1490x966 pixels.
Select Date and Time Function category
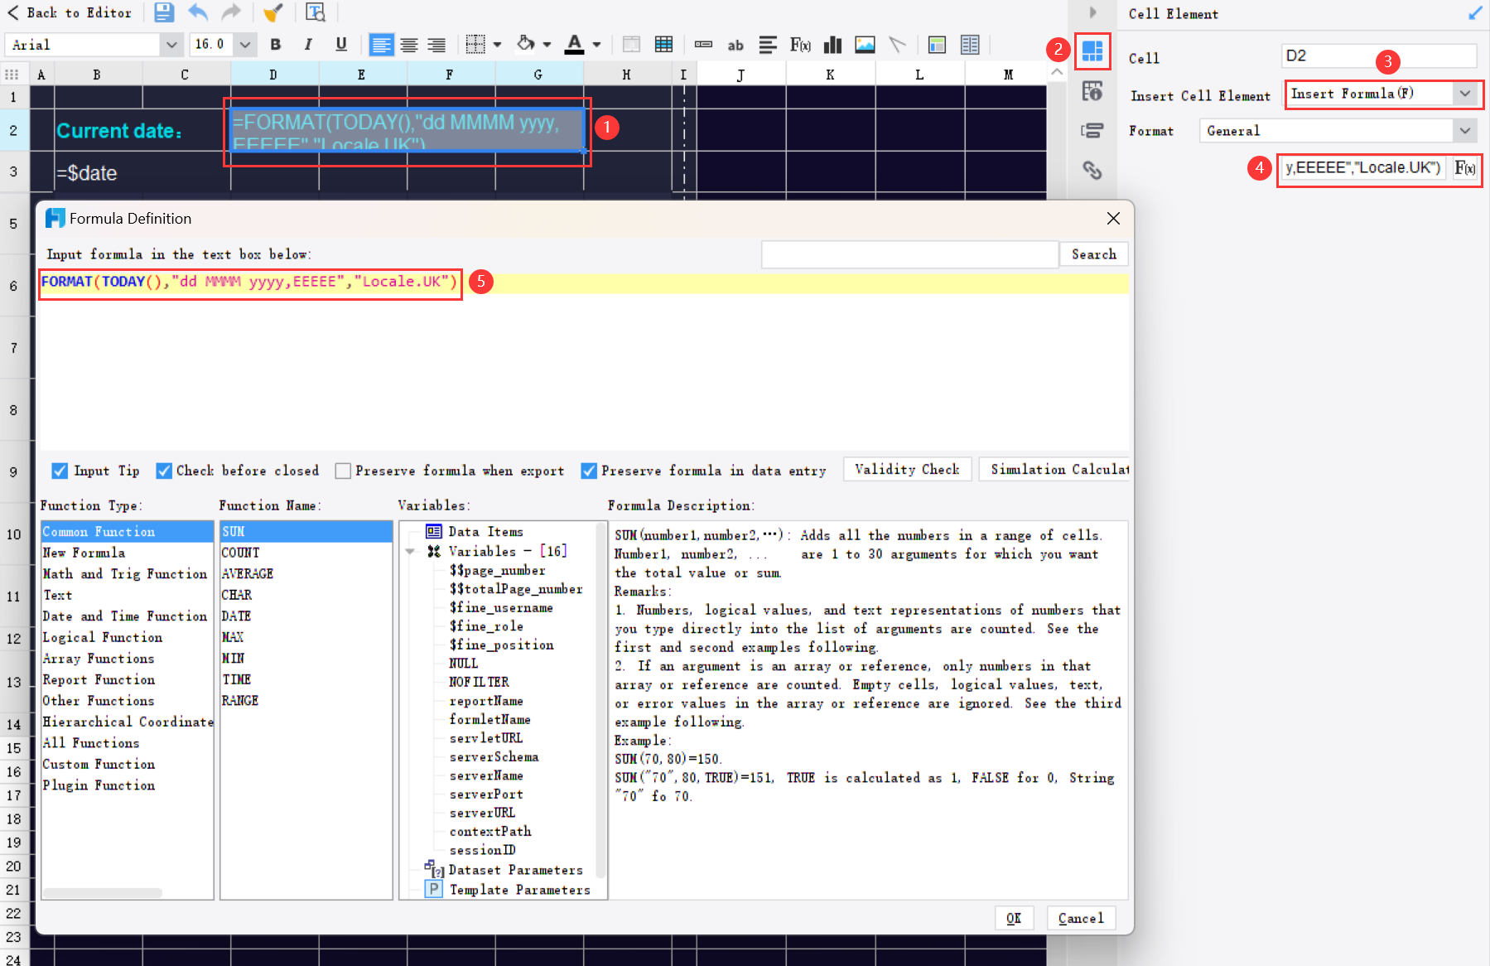click(x=124, y=616)
